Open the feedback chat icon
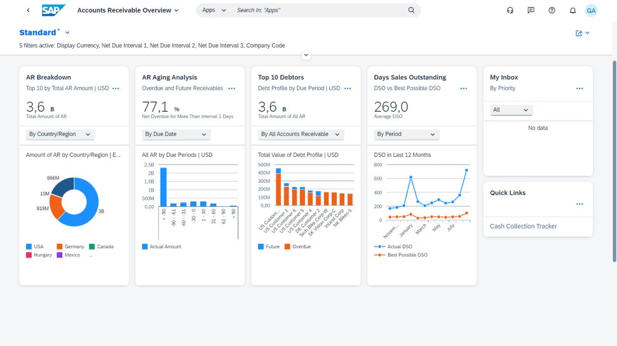The image size is (617, 346). 531,10
